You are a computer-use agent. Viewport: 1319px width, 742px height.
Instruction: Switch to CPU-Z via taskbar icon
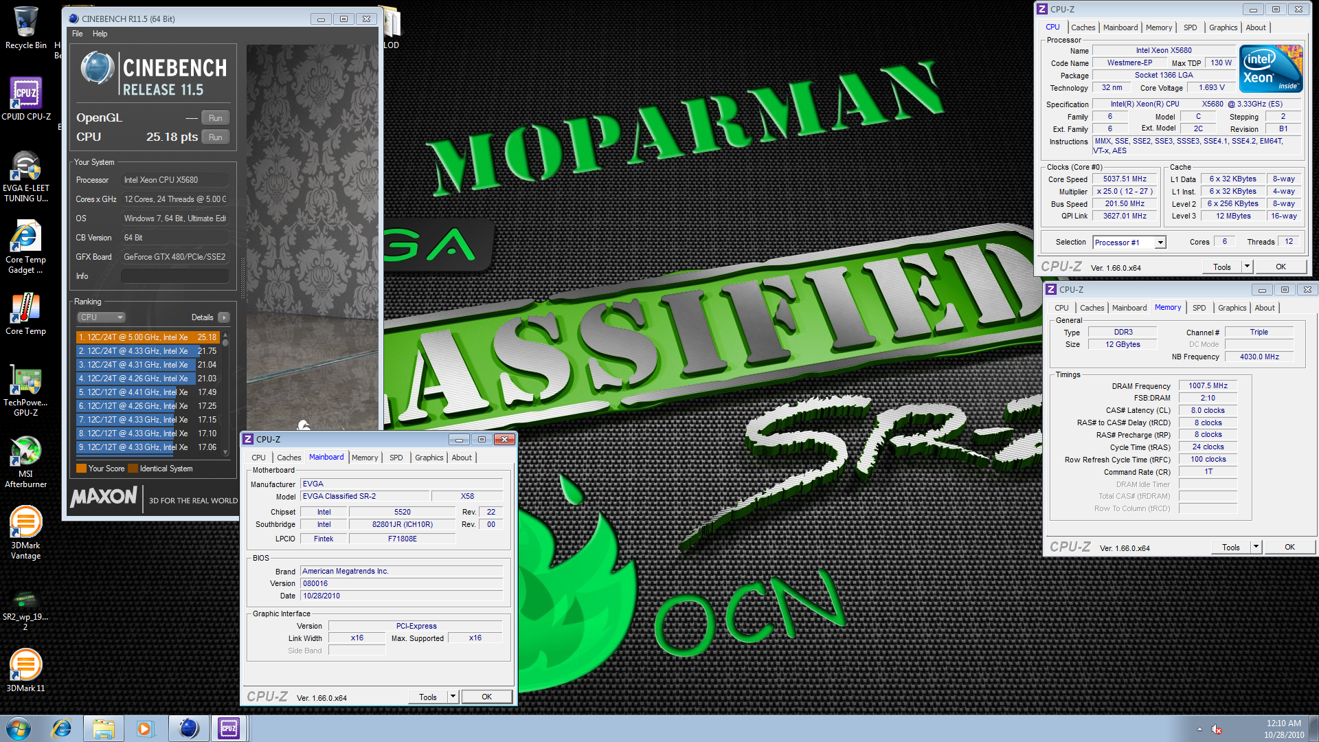[x=229, y=728]
